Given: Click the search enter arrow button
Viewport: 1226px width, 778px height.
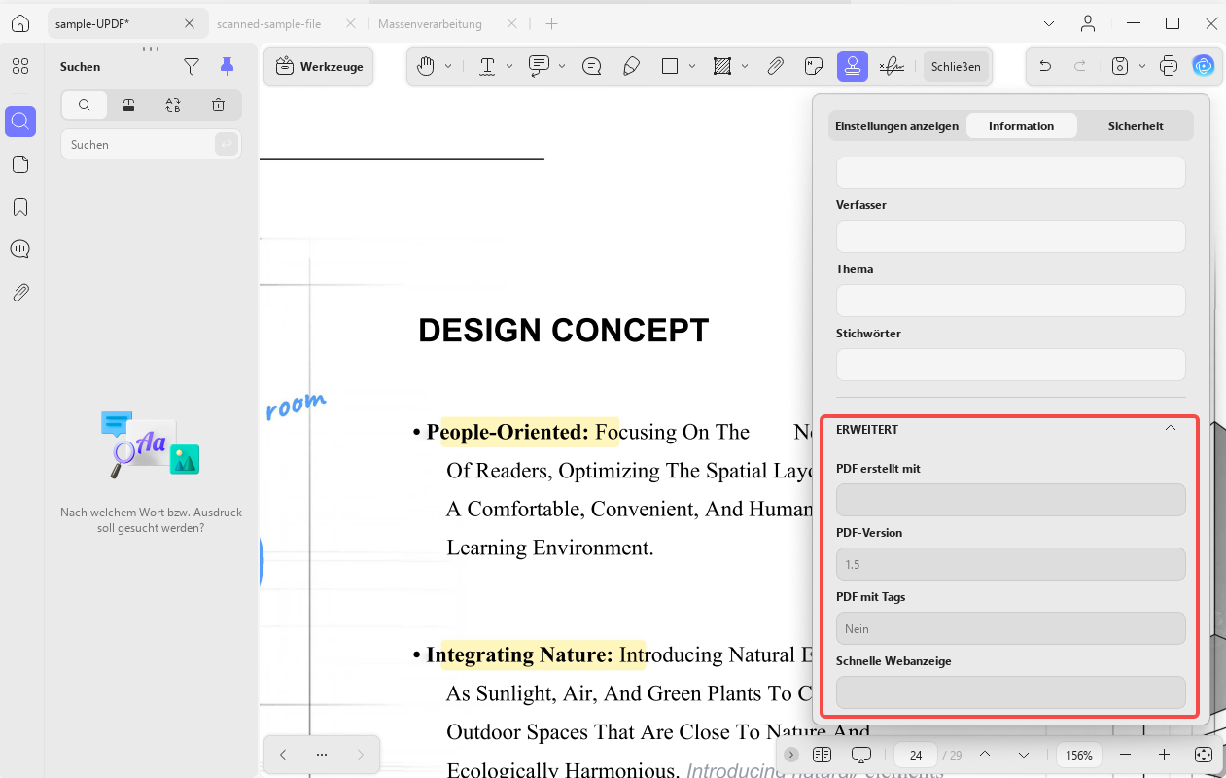Looking at the screenshot, I should coord(226,144).
